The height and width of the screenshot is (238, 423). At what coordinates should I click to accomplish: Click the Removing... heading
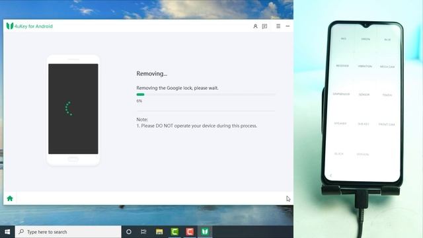coord(151,73)
